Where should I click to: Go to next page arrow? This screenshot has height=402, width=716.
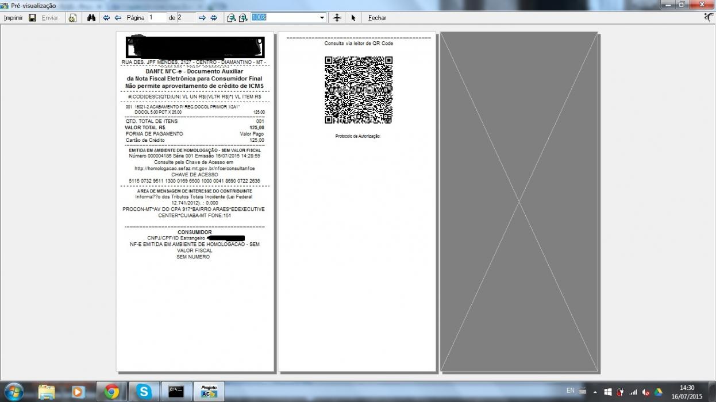(202, 18)
